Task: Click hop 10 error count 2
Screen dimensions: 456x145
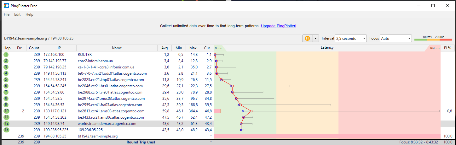Action: pyautogui.click(x=23, y=111)
